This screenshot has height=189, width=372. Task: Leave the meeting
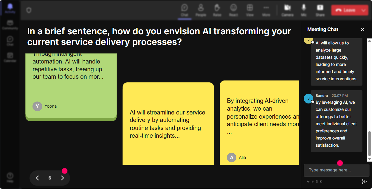point(345,10)
